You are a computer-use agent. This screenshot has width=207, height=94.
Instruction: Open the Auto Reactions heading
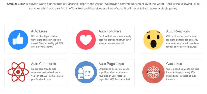tap(178, 31)
